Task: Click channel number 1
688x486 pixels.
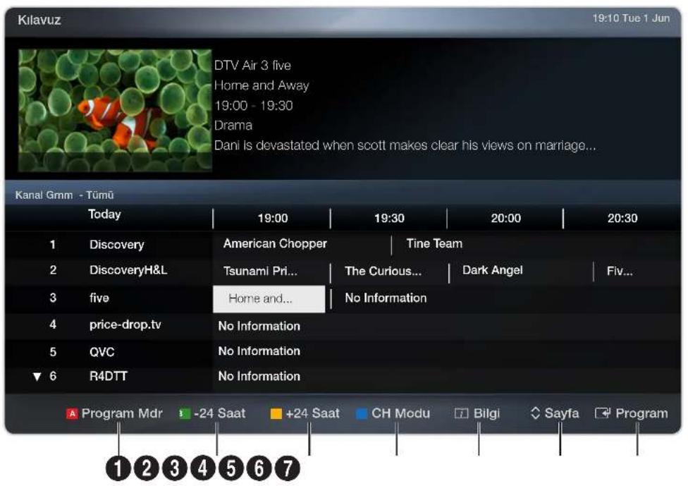Action: [x=53, y=245]
